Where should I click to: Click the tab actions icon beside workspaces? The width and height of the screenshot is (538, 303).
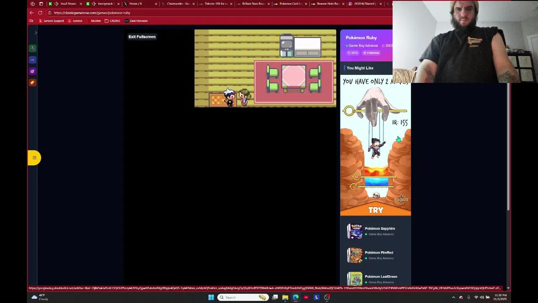coord(41,4)
